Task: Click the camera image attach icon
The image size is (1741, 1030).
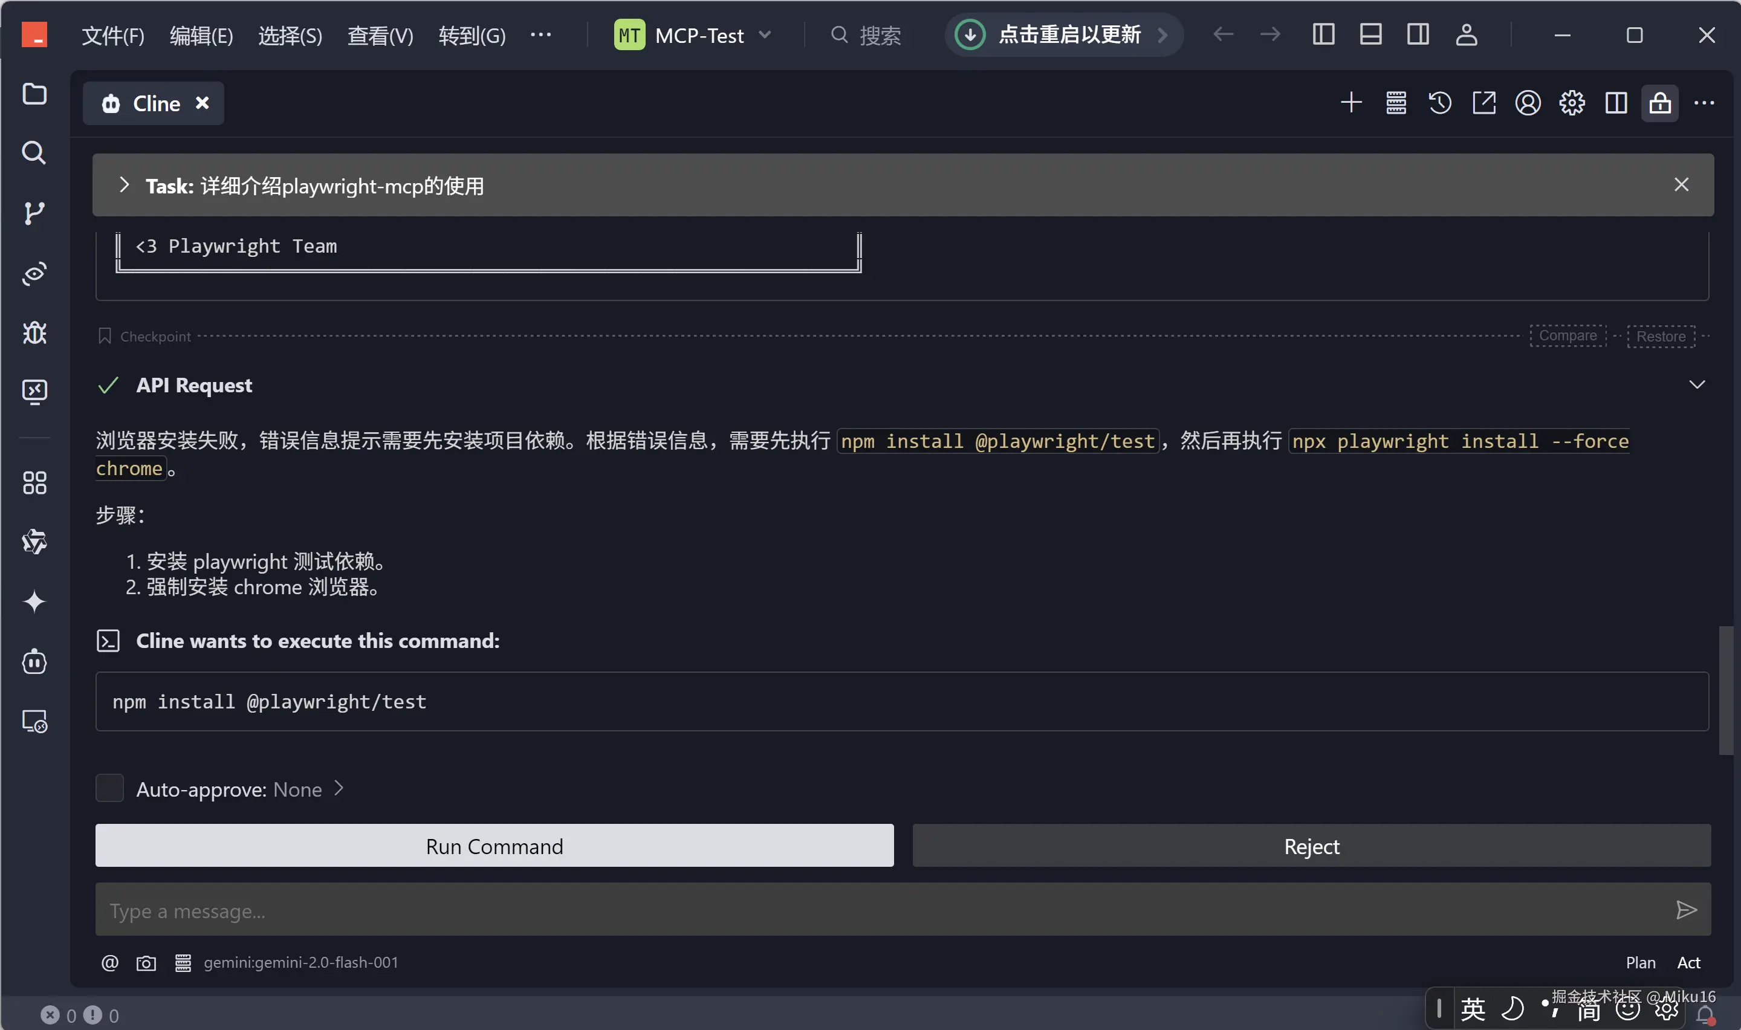Action: (x=146, y=963)
